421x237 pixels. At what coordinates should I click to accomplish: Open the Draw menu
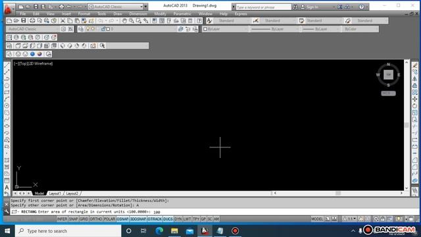118,14
